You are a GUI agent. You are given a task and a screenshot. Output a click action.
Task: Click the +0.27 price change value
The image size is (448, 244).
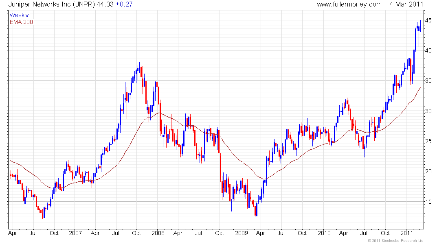pyautogui.click(x=124, y=4)
